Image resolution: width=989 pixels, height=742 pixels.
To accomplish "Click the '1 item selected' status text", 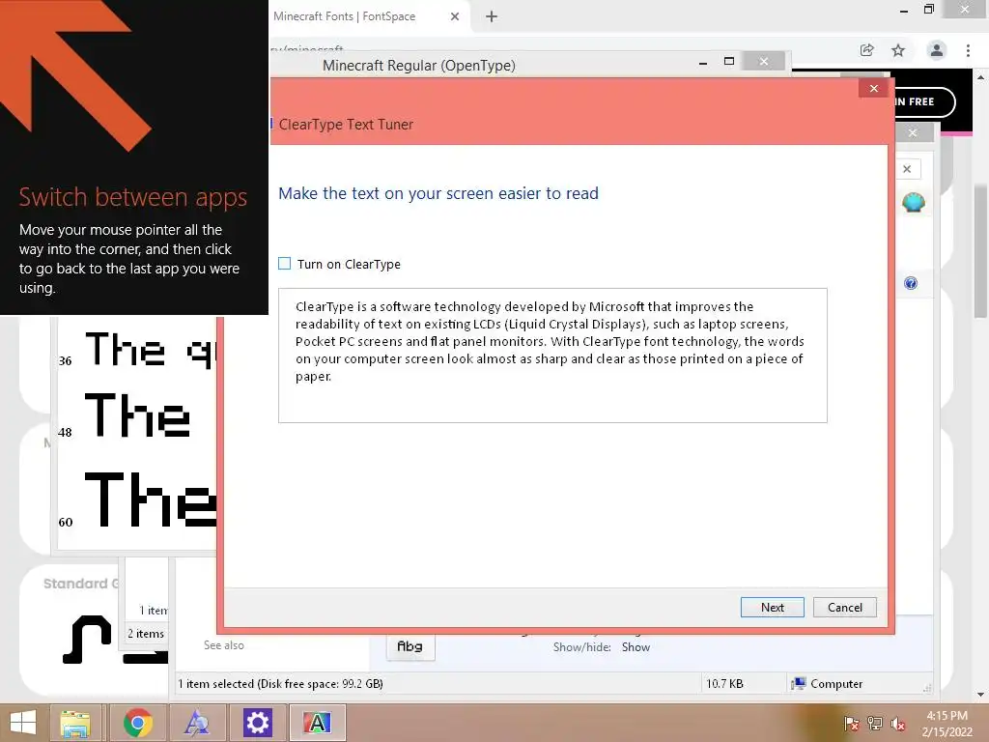I will 281,684.
